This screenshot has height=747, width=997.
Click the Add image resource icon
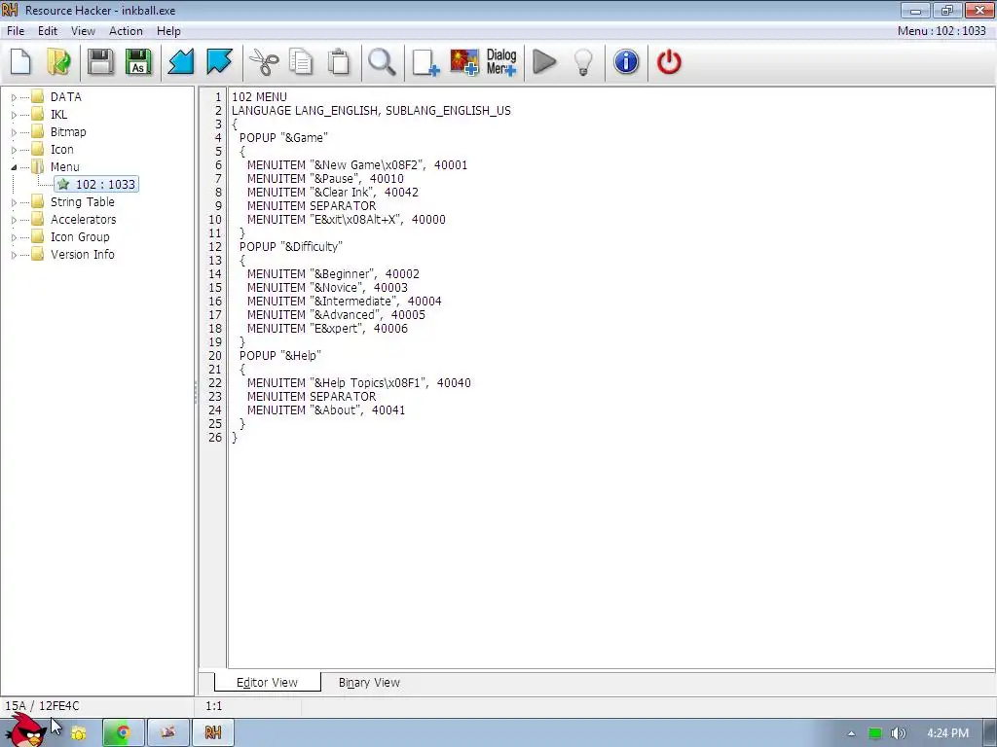[x=464, y=62]
